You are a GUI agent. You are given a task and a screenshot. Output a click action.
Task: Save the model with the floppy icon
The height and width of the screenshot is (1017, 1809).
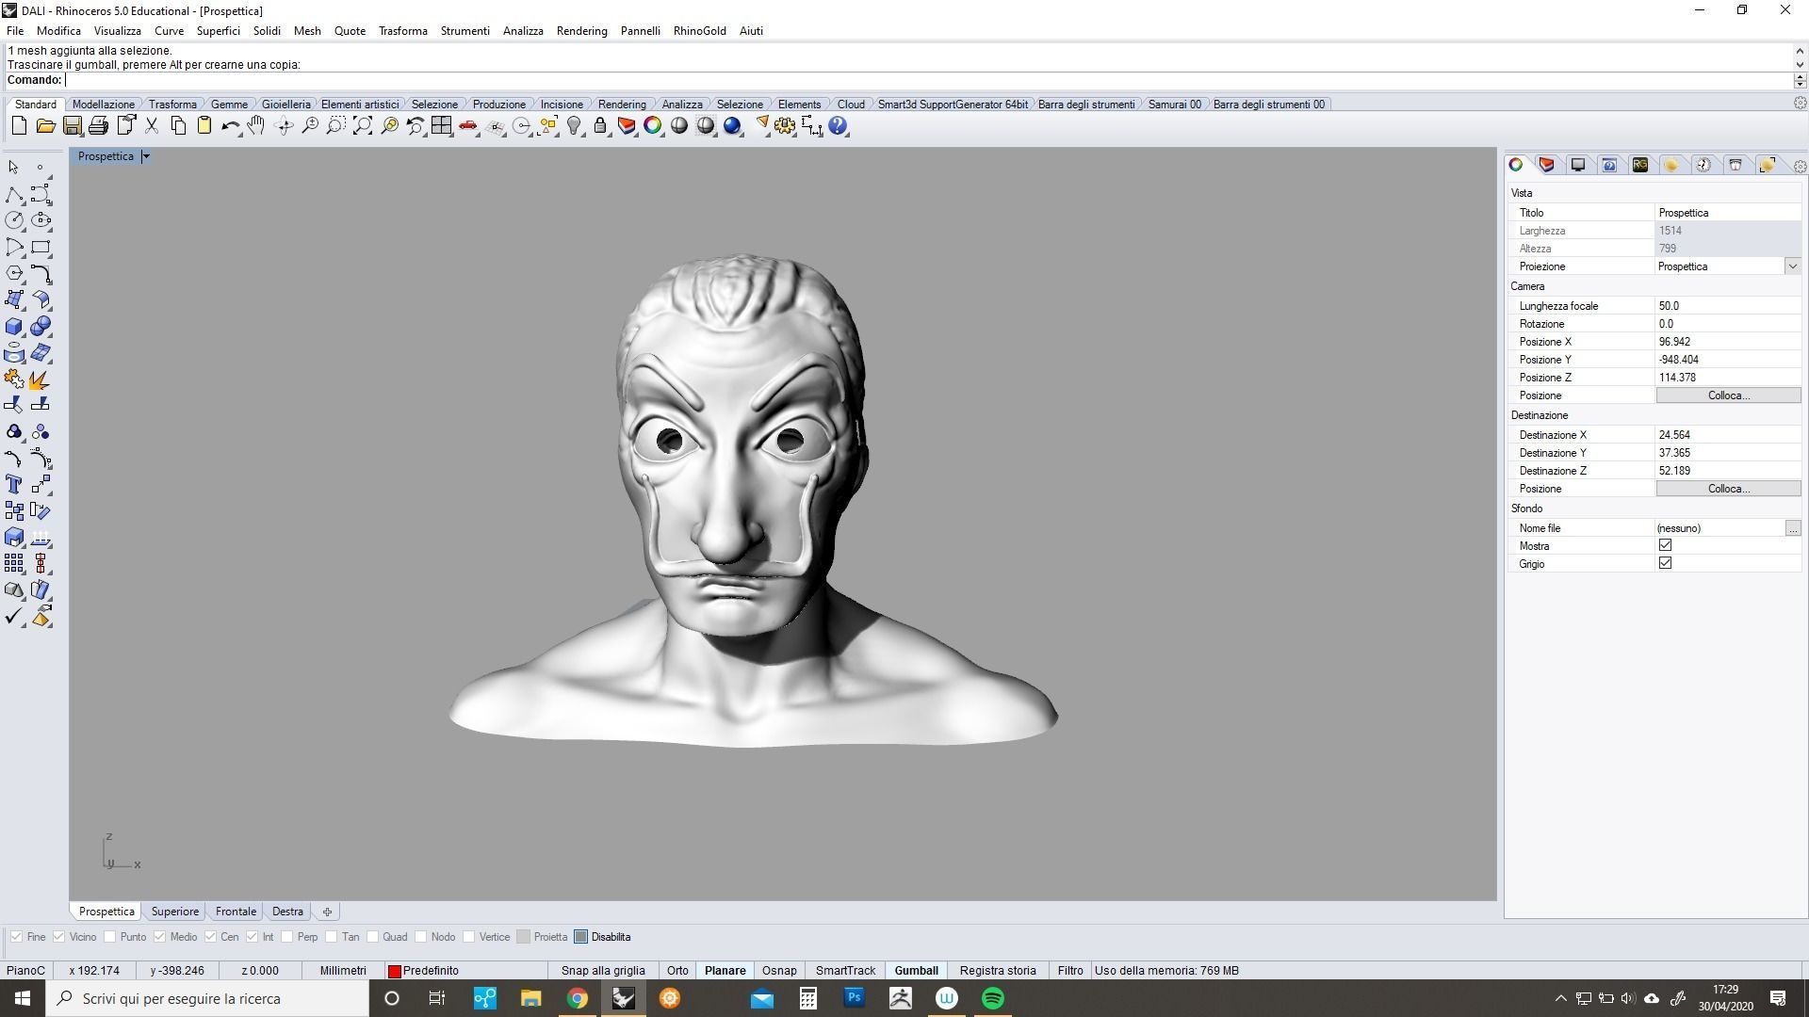72,126
